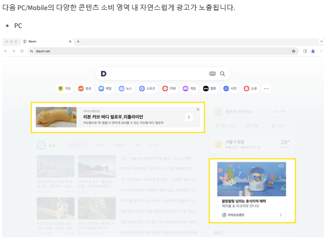Open the 메일 mail shortcut
This screenshot has width=326, height=239.
(x=105, y=89)
